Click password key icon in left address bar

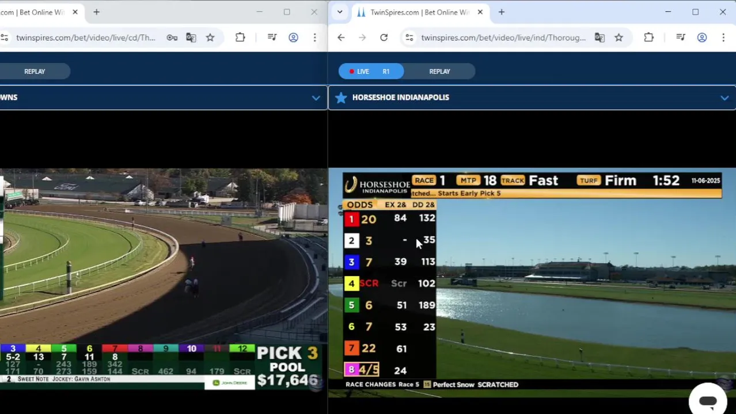pos(172,37)
